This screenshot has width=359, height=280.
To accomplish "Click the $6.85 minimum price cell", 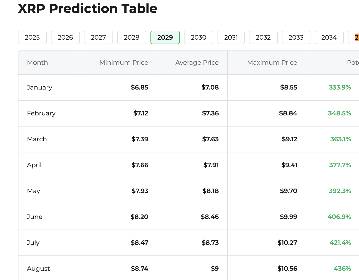I will pyautogui.click(x=140, y=87).
